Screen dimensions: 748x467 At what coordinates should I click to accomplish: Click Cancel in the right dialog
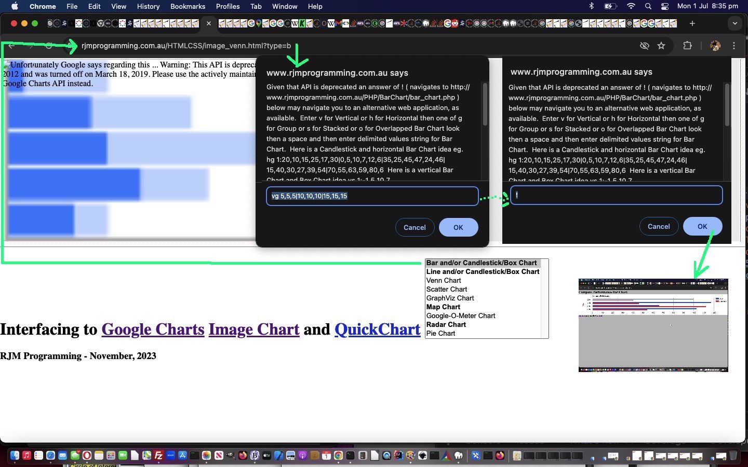659,226
